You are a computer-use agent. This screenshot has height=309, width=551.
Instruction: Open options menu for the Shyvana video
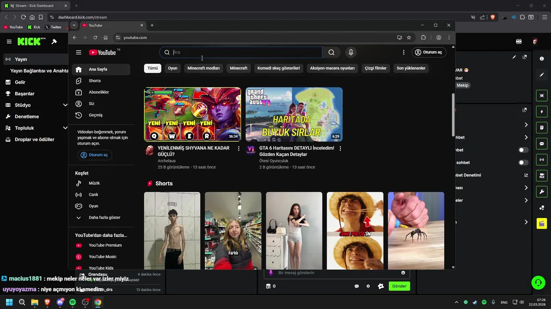coord(239,148)
